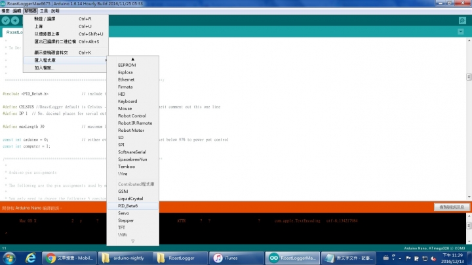The width and height of the screenshot is (472, 265).
Task: Launch Internet Explorer from the taskbar
Action: pyautogui.click(x=30, y=258)
